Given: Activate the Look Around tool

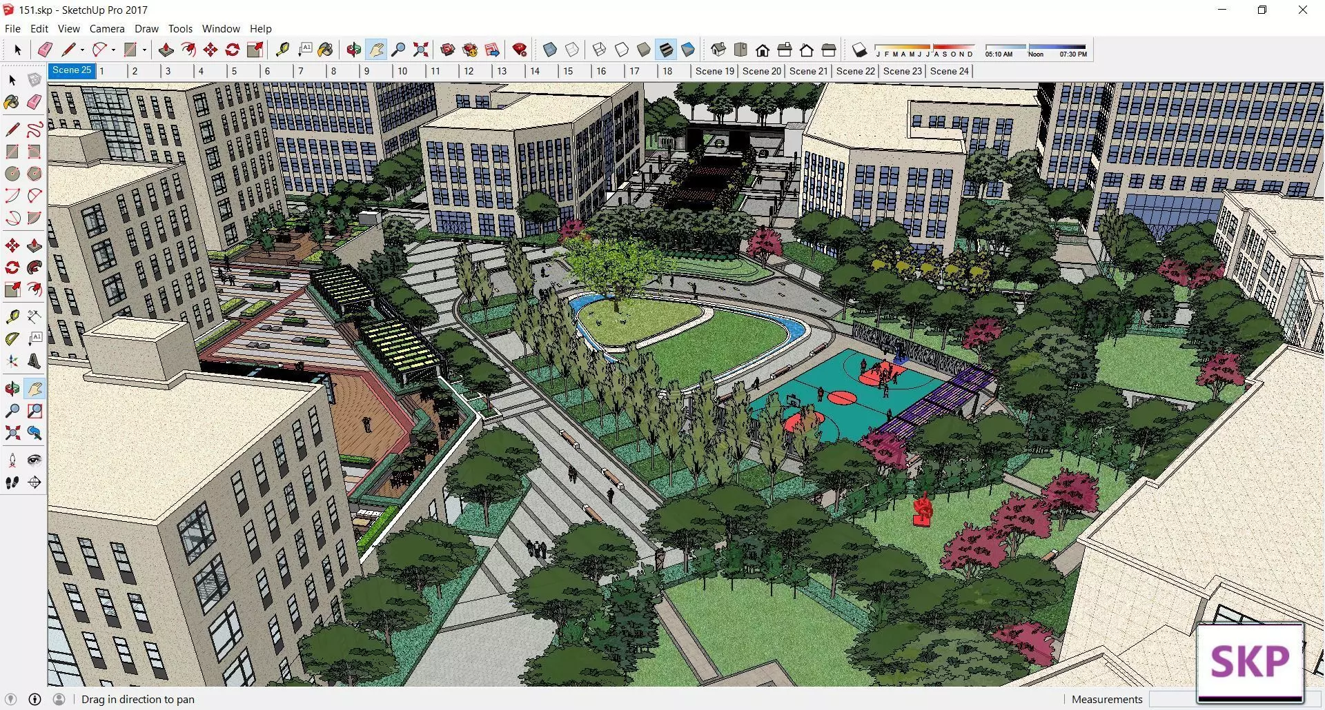Looking at the screenshot, I should point(35,460).
